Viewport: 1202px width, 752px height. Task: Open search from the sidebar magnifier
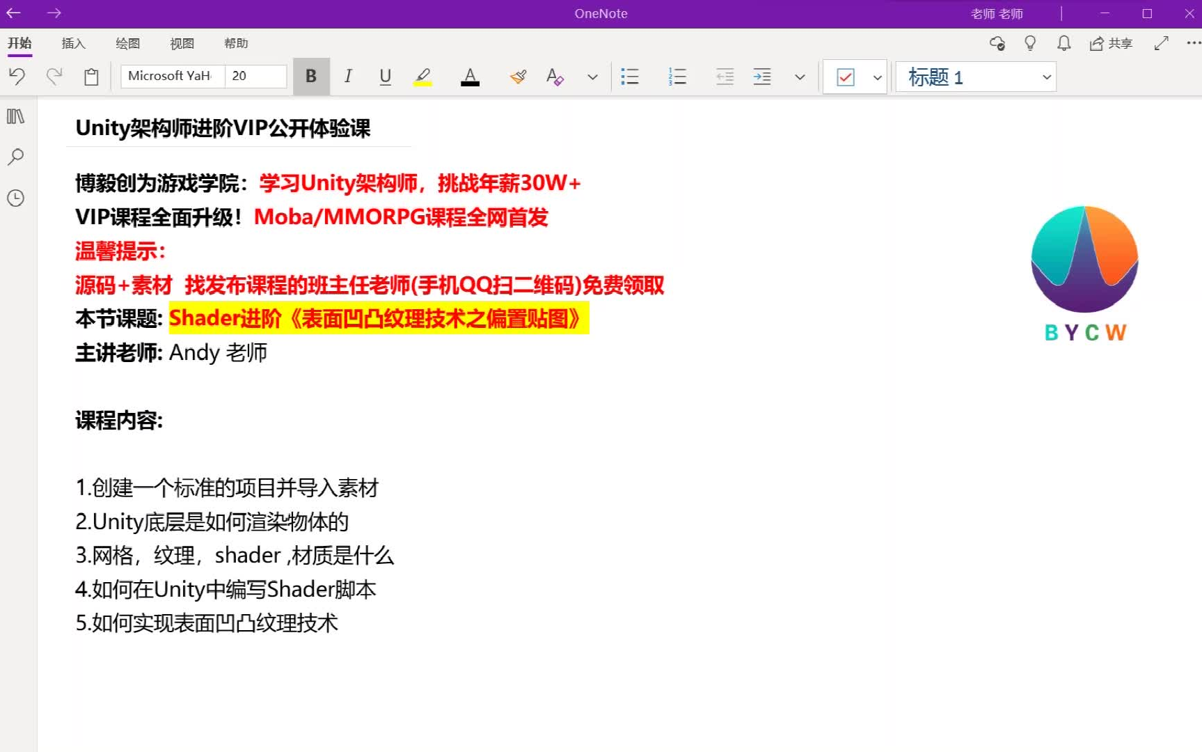[x=15, y=157]
